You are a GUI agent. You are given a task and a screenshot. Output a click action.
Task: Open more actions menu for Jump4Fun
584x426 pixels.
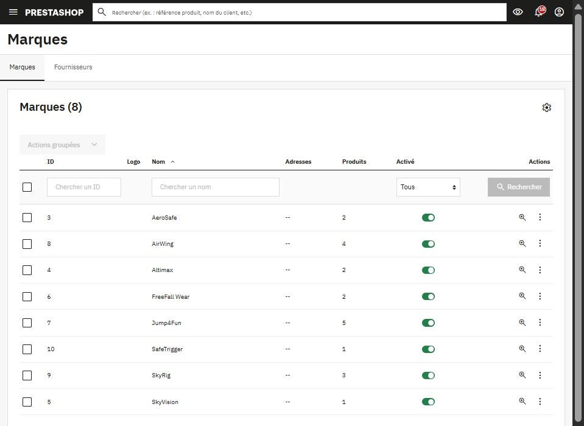(x=540, y=322)
